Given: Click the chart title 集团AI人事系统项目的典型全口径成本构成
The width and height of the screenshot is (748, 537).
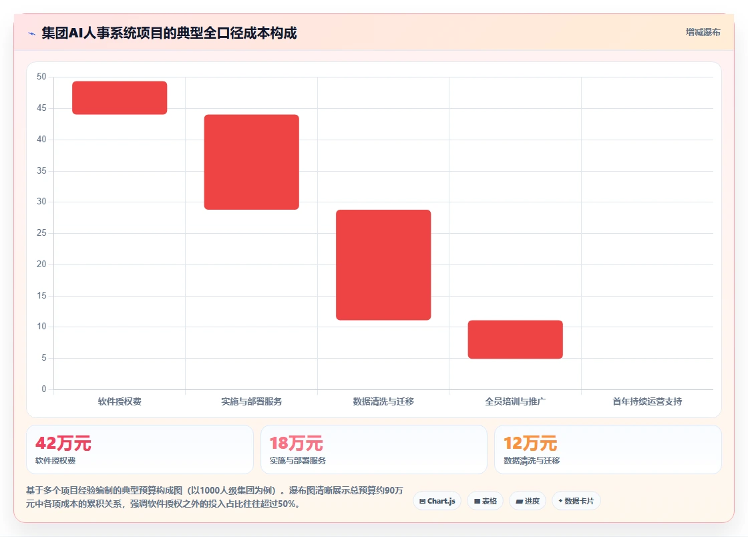Looking at the screenshot, I should pyautogui.click(x=170, y=33).
